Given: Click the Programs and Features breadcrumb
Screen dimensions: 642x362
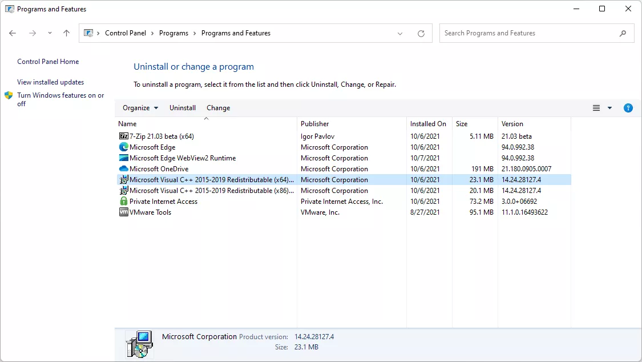Looking at the screenshot, I should pyautogui.click(x=236, y=33).
